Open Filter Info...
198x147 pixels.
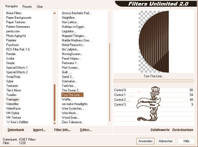[x=62, y=130]
